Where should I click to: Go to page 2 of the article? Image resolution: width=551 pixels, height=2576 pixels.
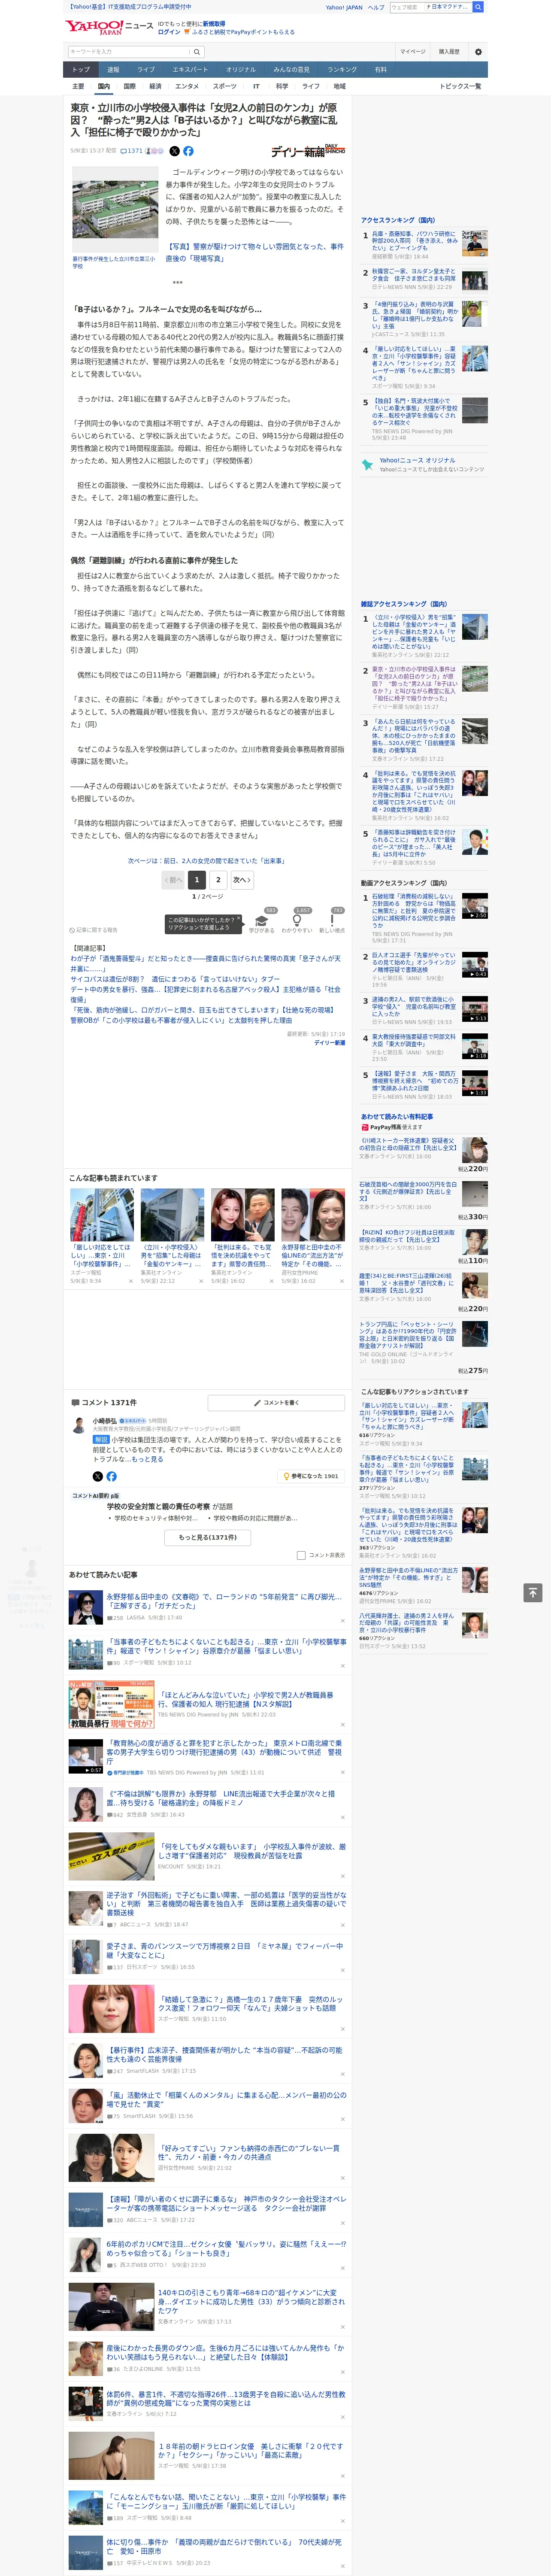pos(218,880)
